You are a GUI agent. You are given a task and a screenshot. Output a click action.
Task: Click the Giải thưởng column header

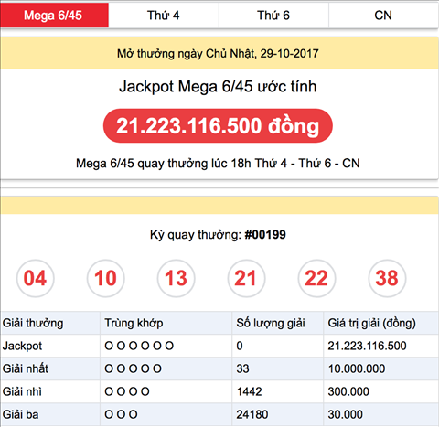[x=33, y=323]
